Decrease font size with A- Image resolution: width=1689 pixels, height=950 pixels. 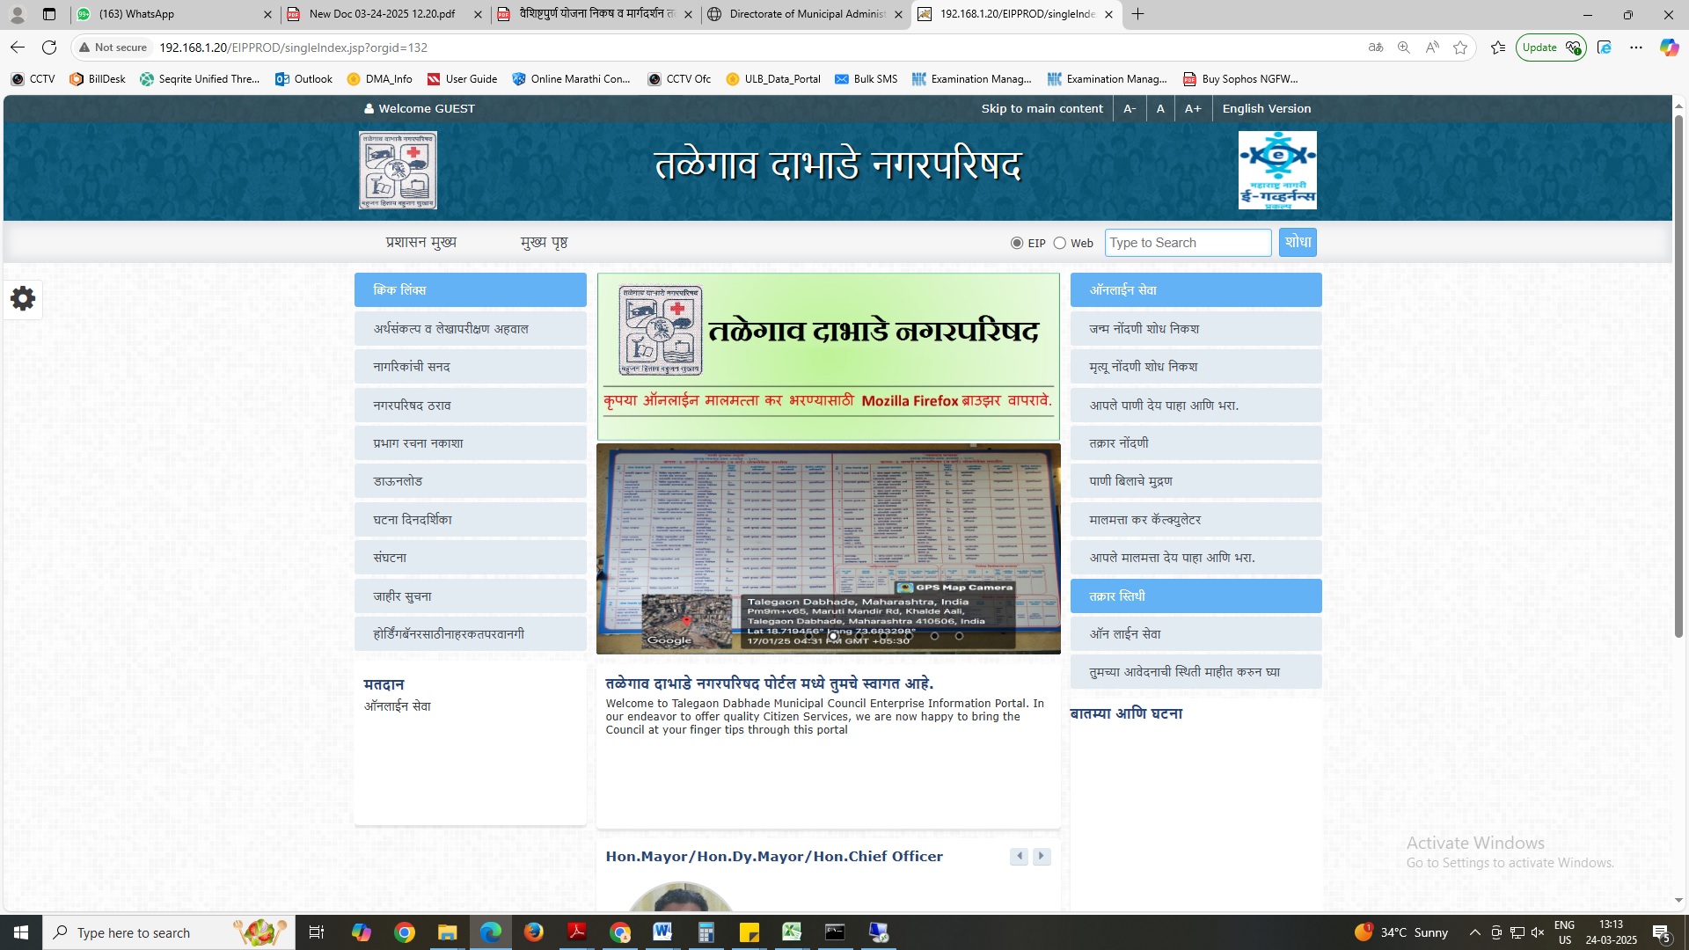[1130, 109]
